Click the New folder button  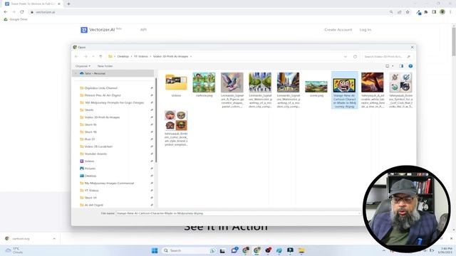105,66
